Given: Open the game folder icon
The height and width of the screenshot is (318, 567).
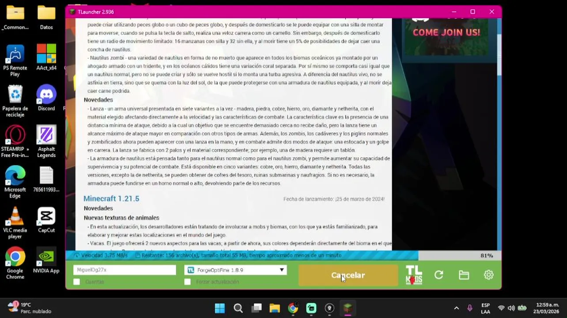Looking at the screenshot, I should point(464,275).
